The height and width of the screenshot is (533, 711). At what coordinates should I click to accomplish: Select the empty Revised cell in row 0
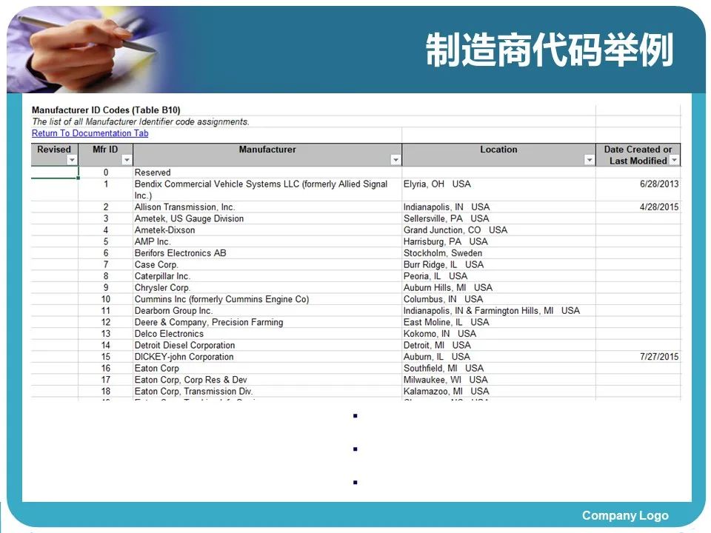[x=55, y=172]
